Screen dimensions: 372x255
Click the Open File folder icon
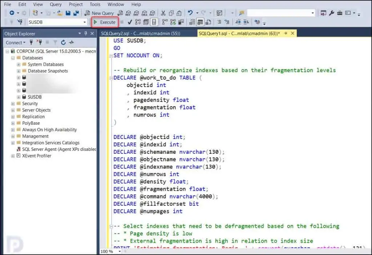point(60,13)
